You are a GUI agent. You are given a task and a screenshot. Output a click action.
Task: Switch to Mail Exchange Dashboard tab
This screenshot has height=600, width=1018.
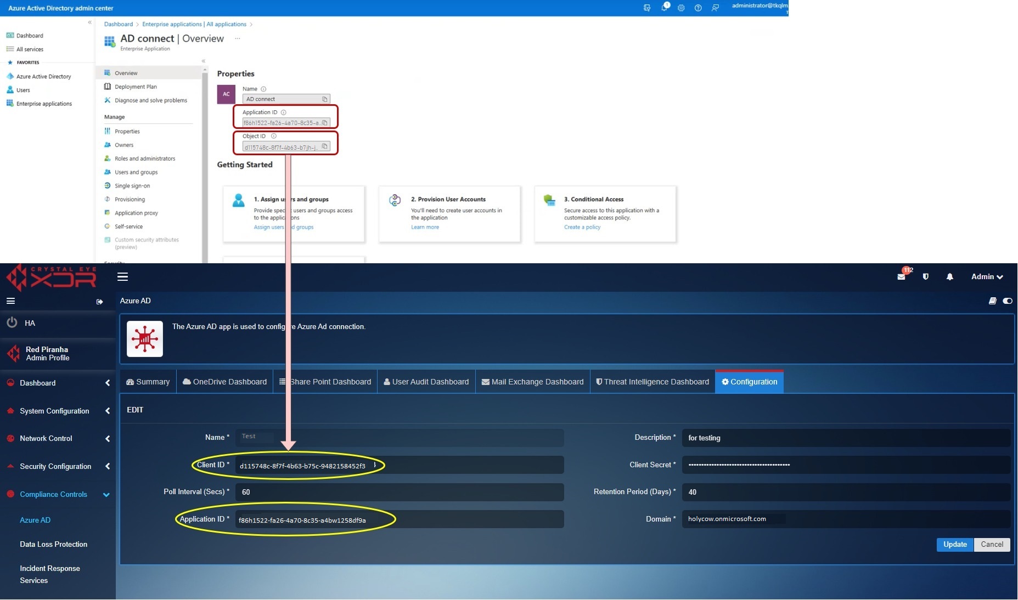point(533,382)
